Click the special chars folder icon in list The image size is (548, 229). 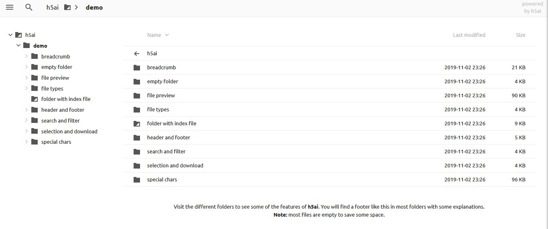tap(137, 180)
